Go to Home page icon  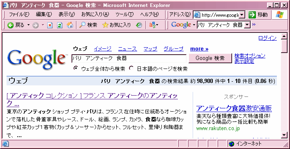(70, 25)
